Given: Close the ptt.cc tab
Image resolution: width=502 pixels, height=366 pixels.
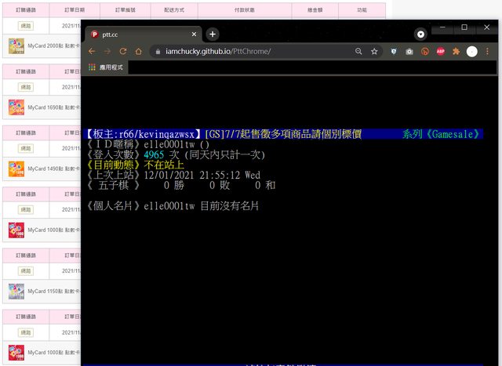Looking at the screenshot, I should 195,34.
